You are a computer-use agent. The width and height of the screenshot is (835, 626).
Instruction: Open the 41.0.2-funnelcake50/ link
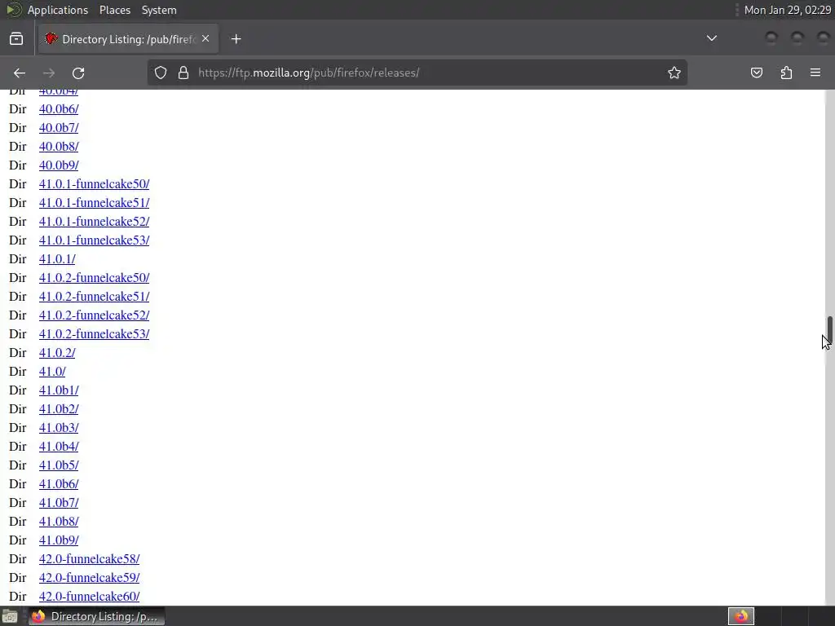pos(95,278)
